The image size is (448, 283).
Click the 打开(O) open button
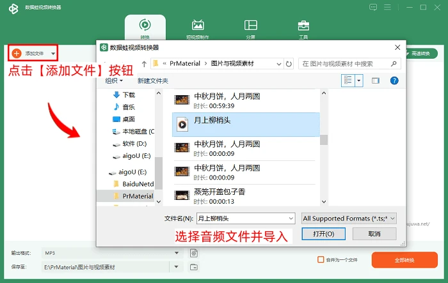pos(323,234)
